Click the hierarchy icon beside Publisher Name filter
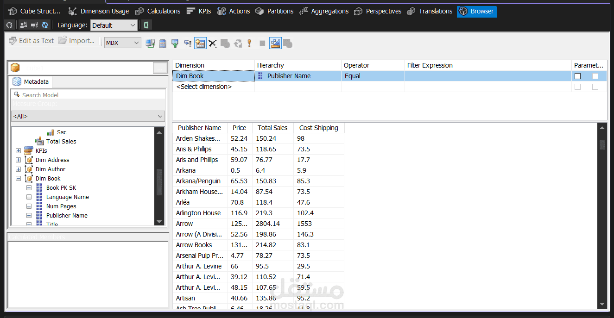The width and height of the screenshot is (614, 318). [x=260, y=76]
